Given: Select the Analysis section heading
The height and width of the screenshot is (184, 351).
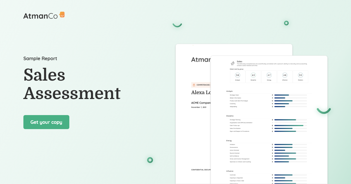Looking at the screenshot, I should pos(229,91).
